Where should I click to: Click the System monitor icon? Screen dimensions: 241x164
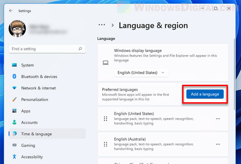[14, 65]
